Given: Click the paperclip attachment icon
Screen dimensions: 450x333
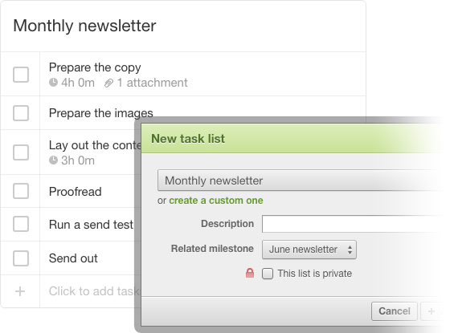Looking at the screenshot, I should click(x=108, y=83).
